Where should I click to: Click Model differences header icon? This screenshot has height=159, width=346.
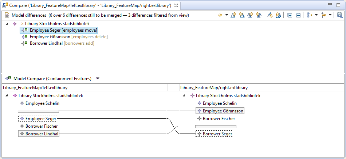(7, 15)
